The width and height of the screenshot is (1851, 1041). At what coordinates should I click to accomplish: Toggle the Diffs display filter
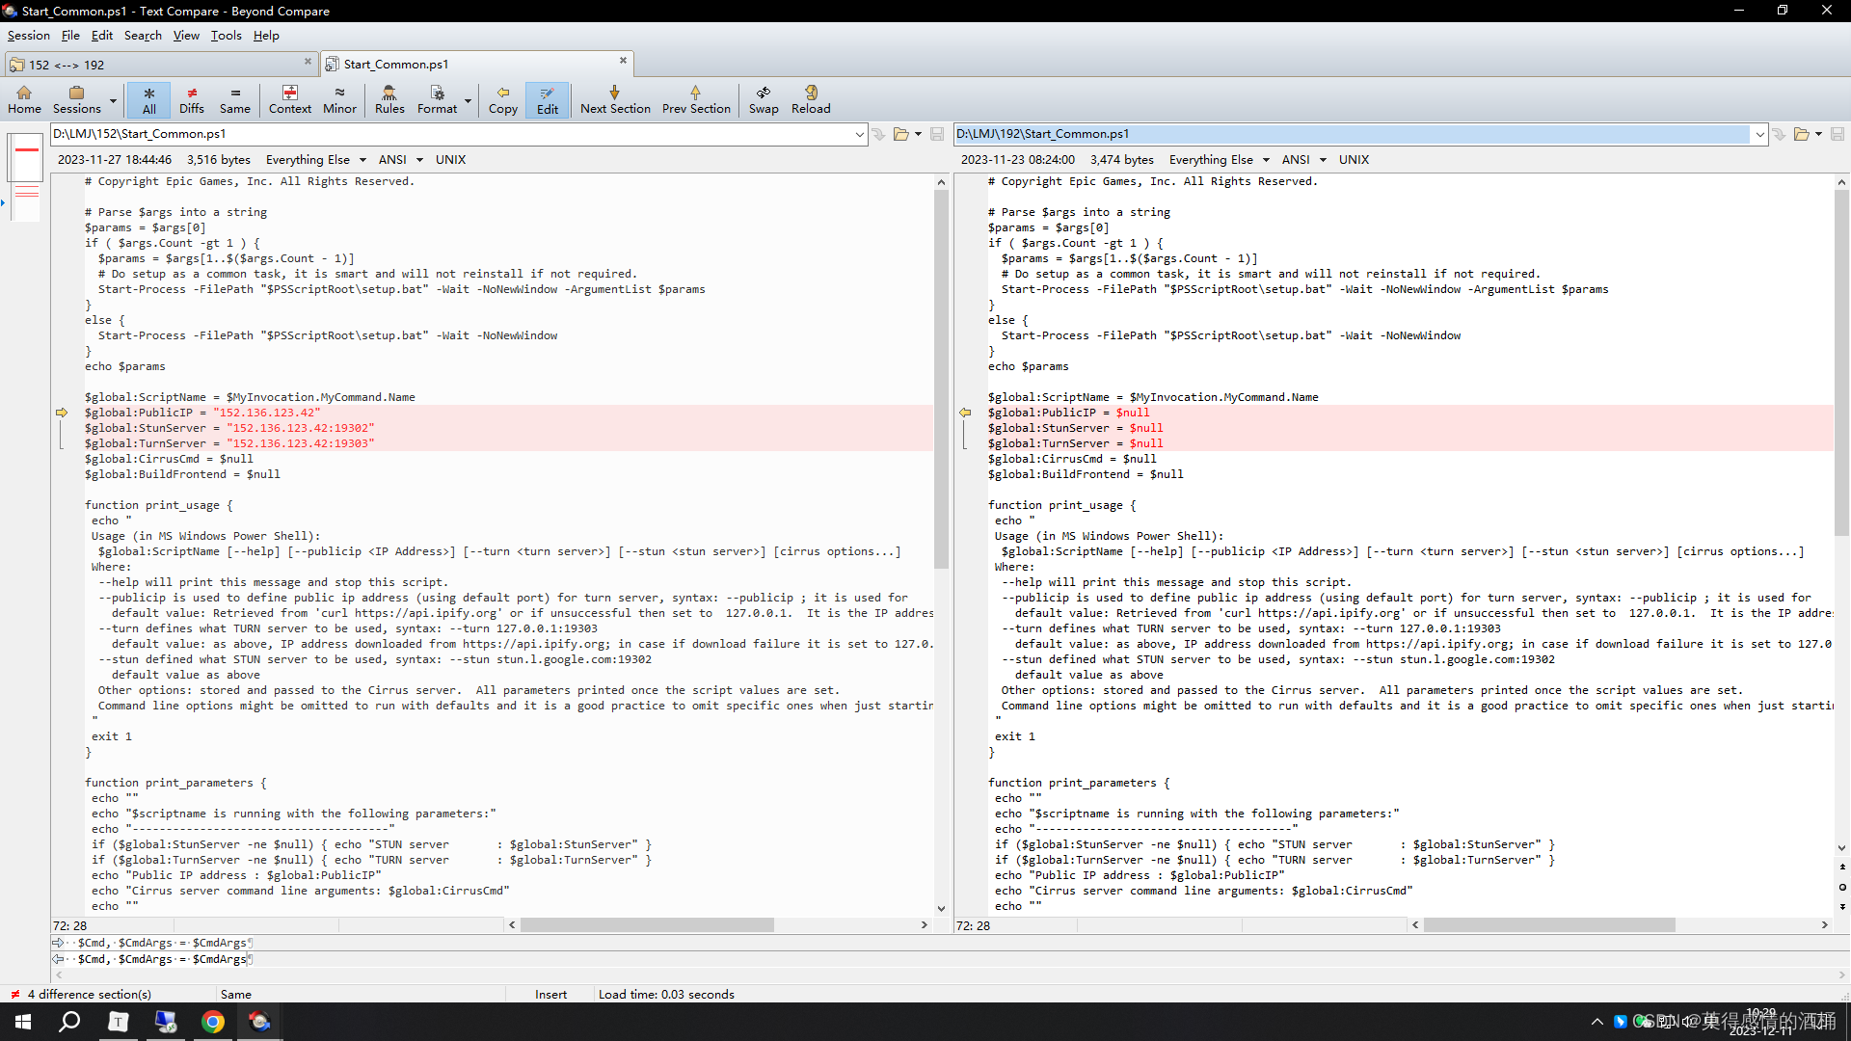tap(192, 99)
